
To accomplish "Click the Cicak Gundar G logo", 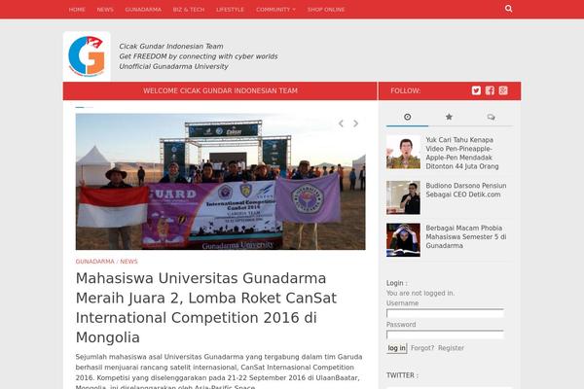I will click(87, 56).
